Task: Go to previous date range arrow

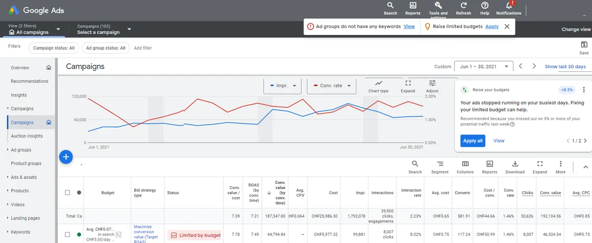Action: point(520,66)
